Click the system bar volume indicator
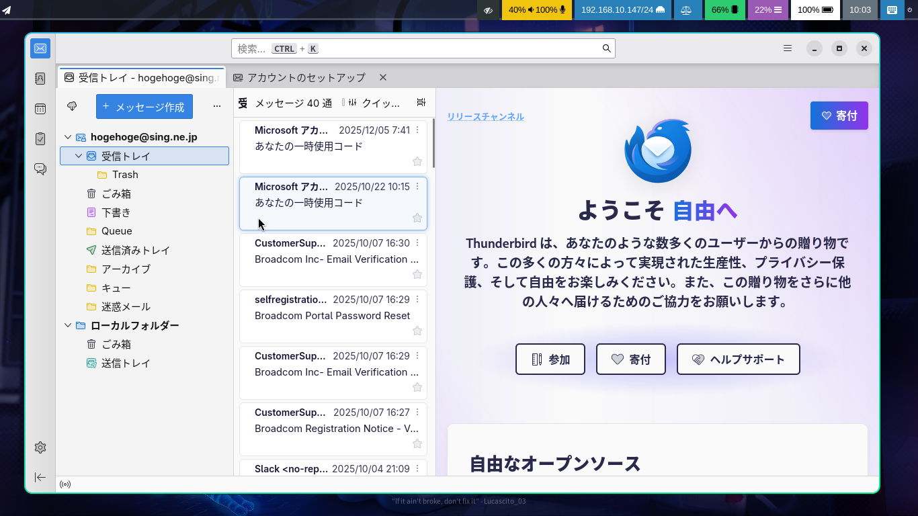 click(536, 10)
